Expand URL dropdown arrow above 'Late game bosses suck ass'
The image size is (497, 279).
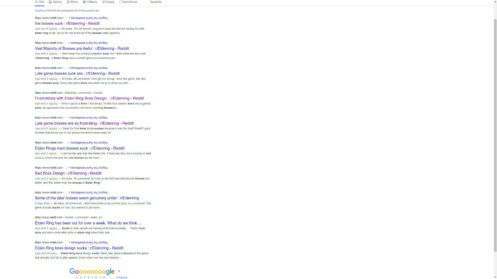(69, 68)
